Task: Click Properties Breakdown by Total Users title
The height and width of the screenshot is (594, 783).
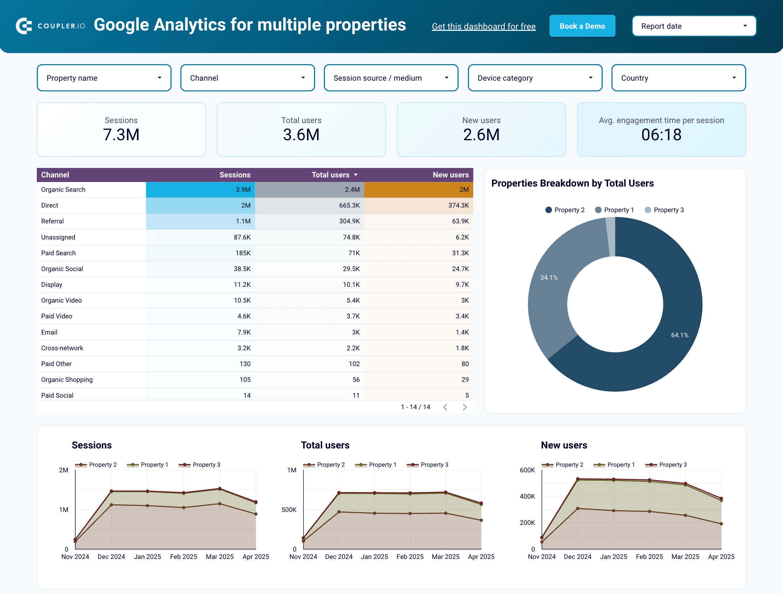Action: point(572,183)
